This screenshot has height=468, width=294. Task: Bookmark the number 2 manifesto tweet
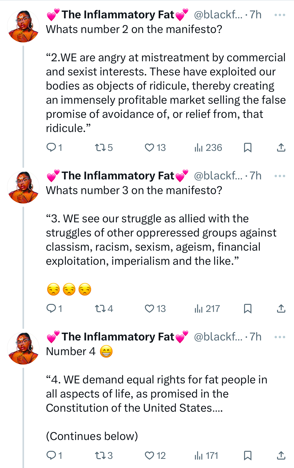[x=247, y=148]
